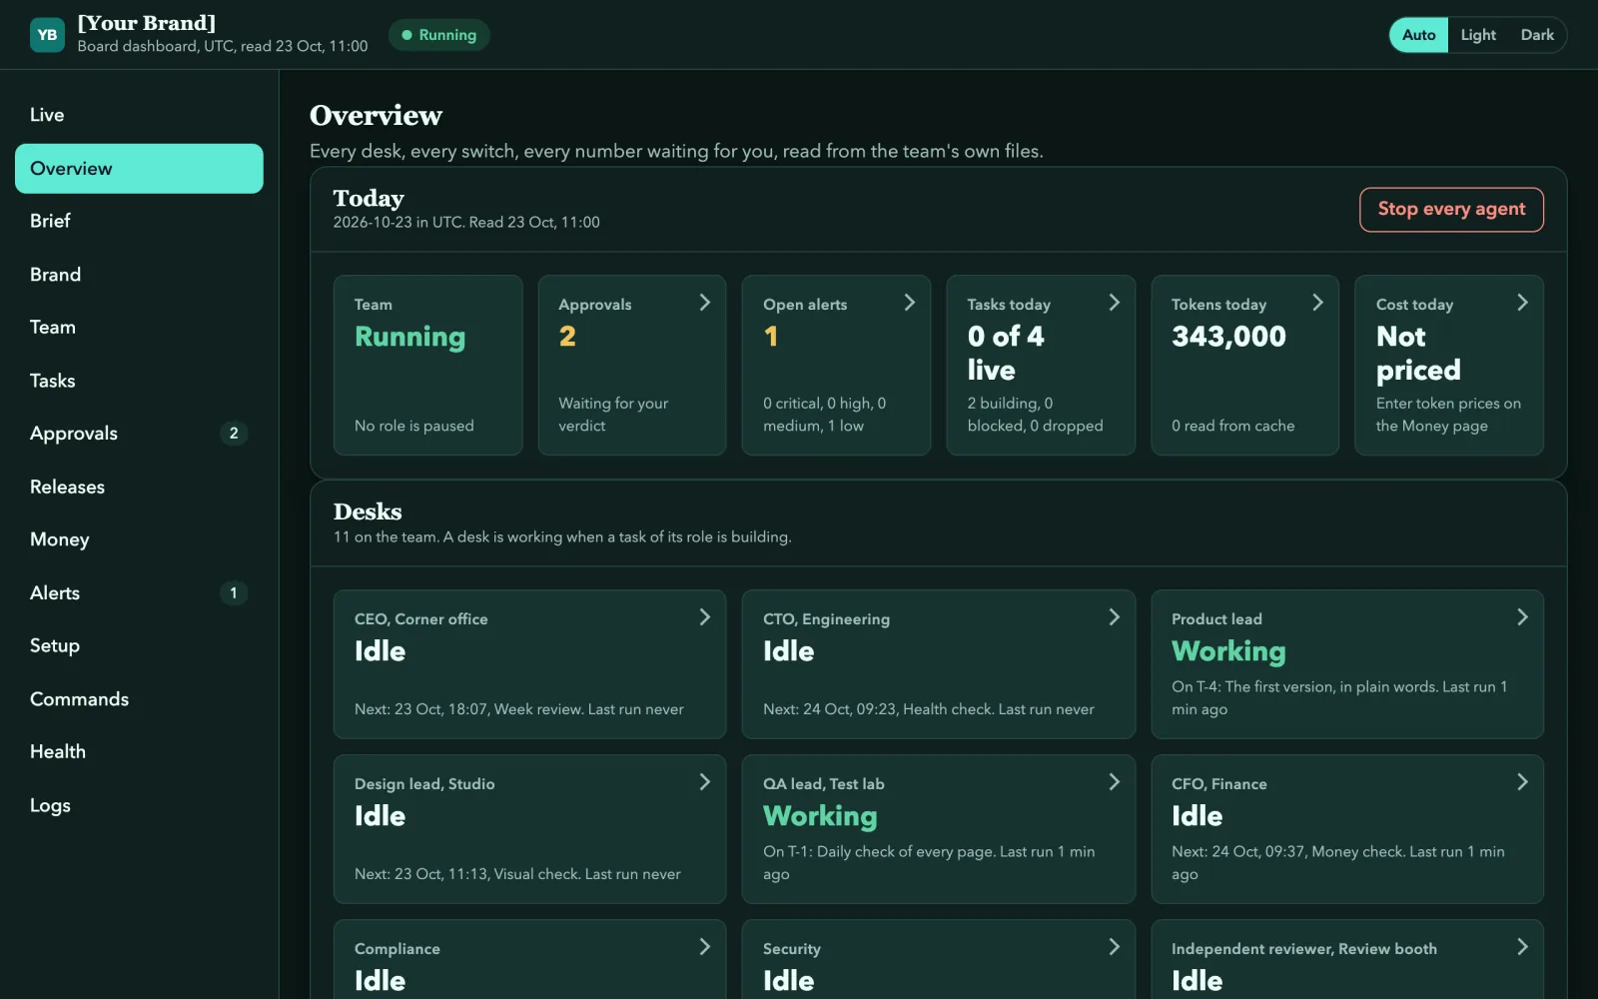Open the Tokens today card chevron
Screen dimensions: 1598x999
[1317, 303]
